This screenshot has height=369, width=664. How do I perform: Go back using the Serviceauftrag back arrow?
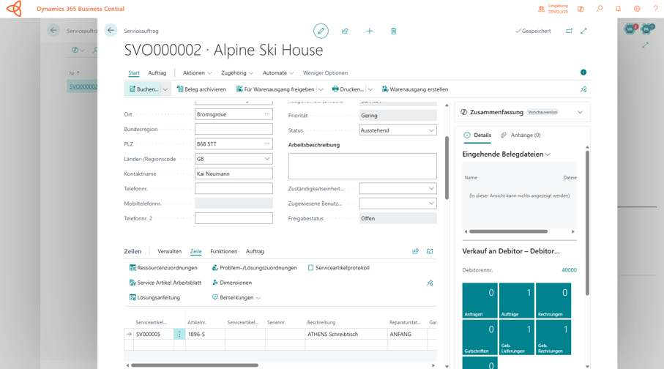point(111,30)
